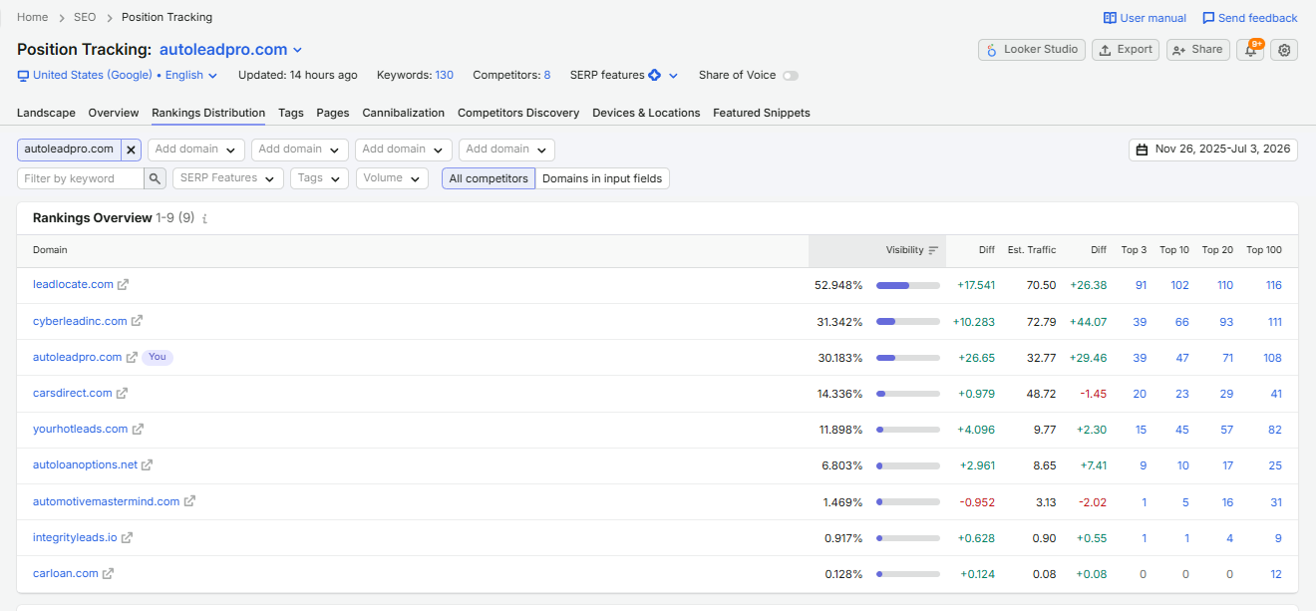
Task: Click the Export button
Action: tap(1126, 50)
